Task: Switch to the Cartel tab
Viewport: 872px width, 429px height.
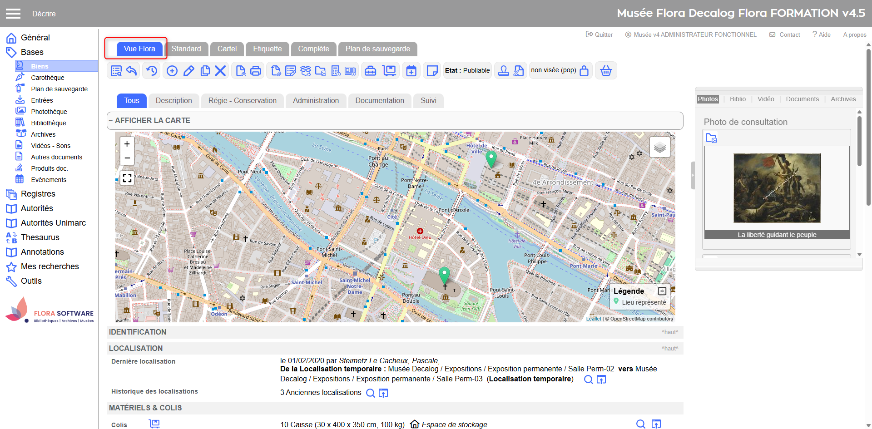Action: tap(227, 49)
